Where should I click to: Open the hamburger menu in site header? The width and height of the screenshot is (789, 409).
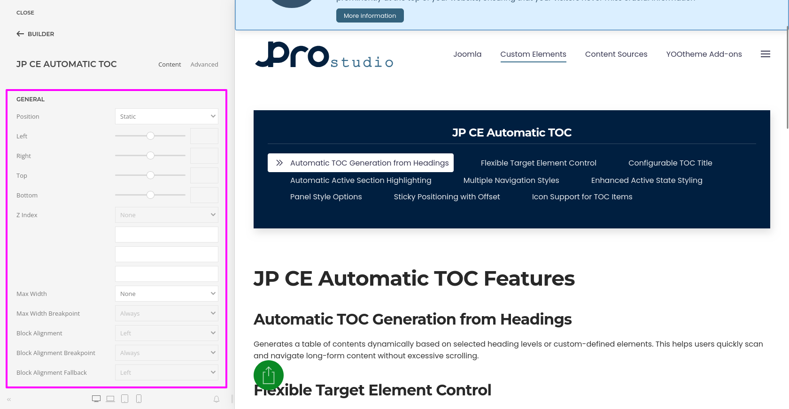[x=765, y=54]
